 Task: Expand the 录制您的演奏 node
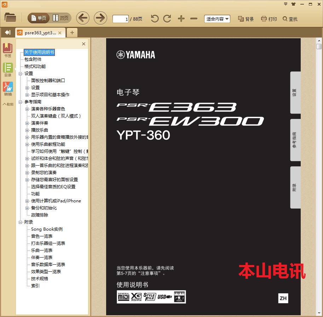tap(27, 173)
